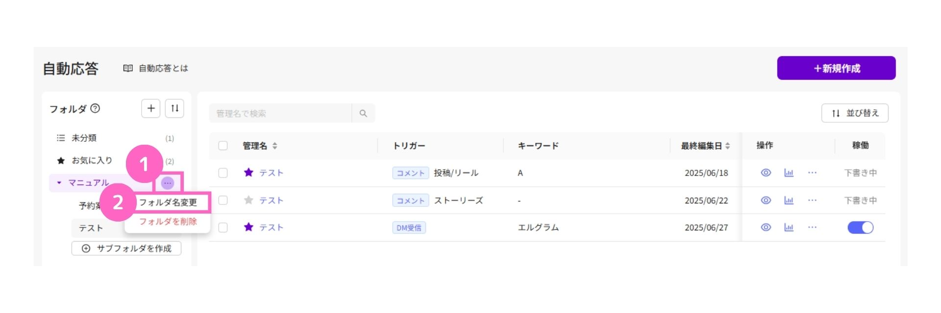Screen dimensions: 941x313
Task: Check the select-all checkbox in the header
Action: click(223, 146)
